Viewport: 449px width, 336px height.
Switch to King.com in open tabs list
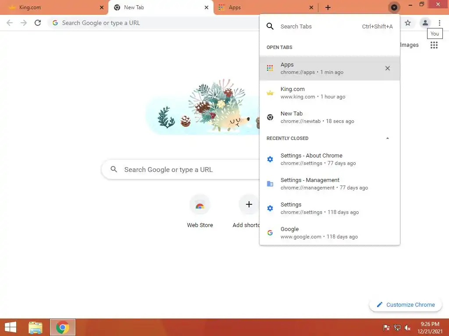pyautogui.click(x=330, y=93)
